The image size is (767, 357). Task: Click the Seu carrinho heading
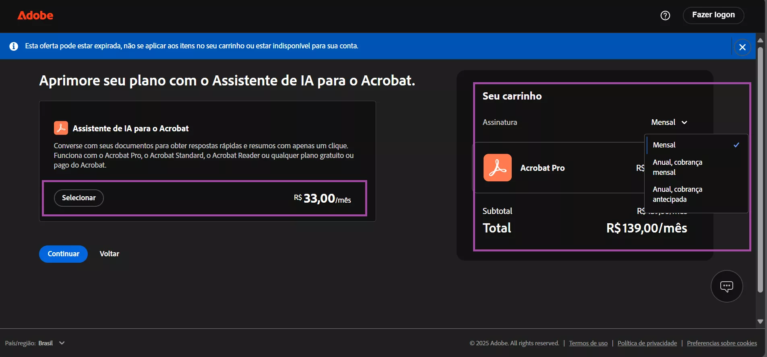(512, 96)
